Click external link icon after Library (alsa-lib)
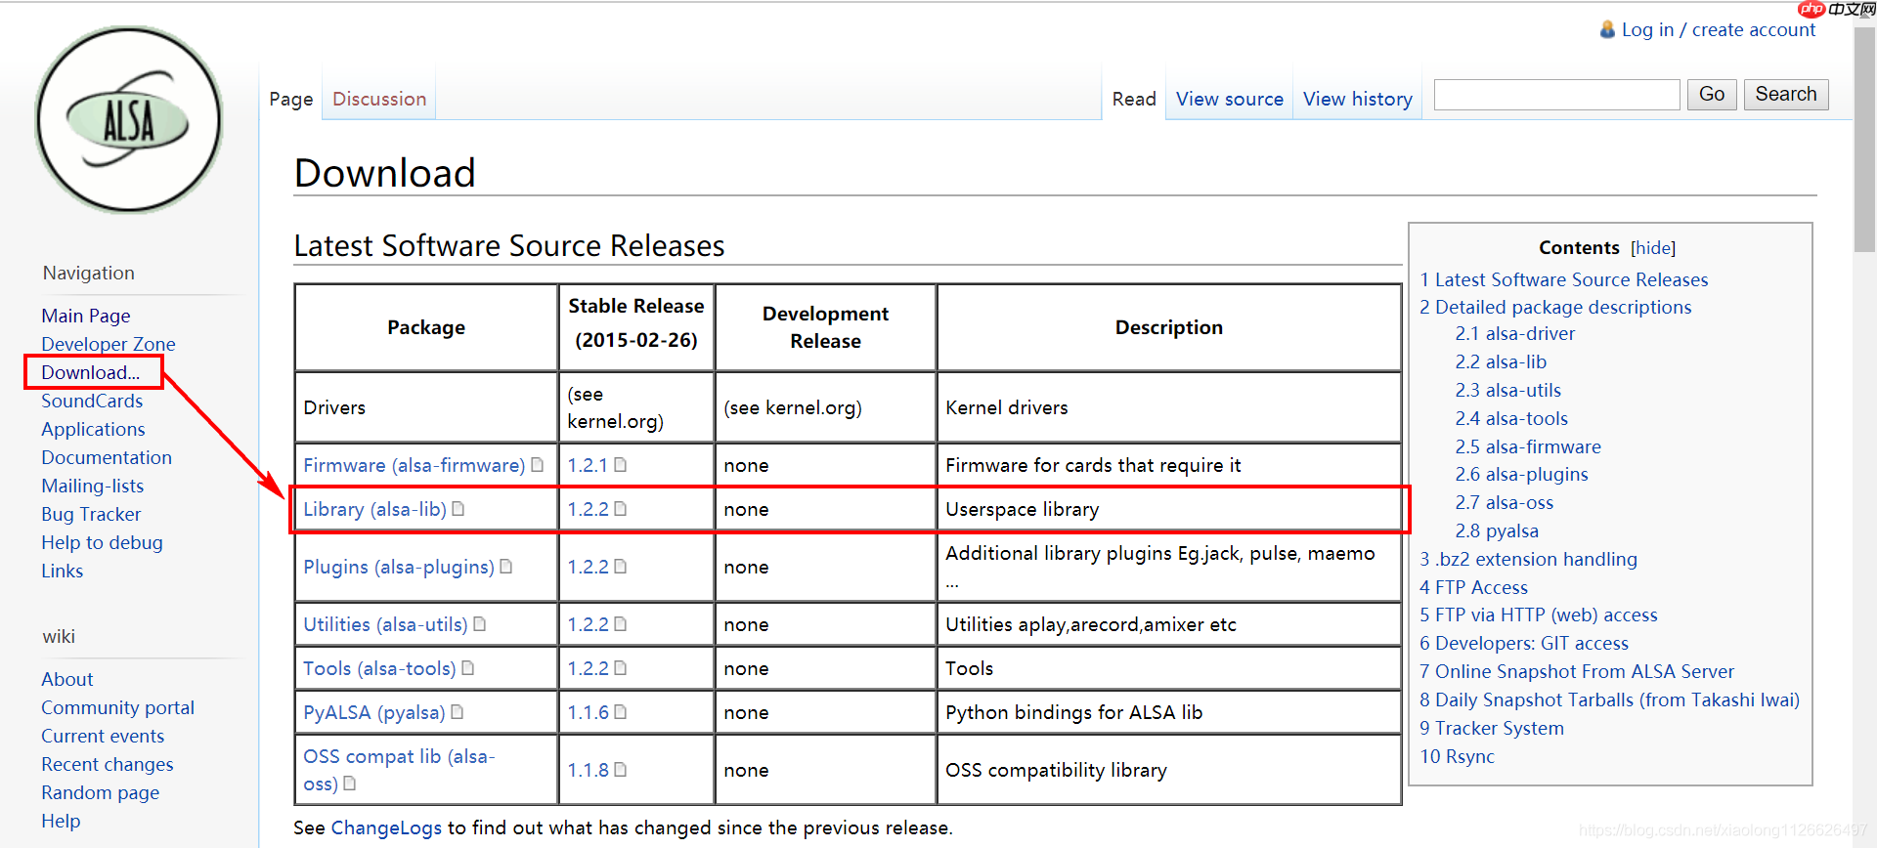 coord(458,509)
